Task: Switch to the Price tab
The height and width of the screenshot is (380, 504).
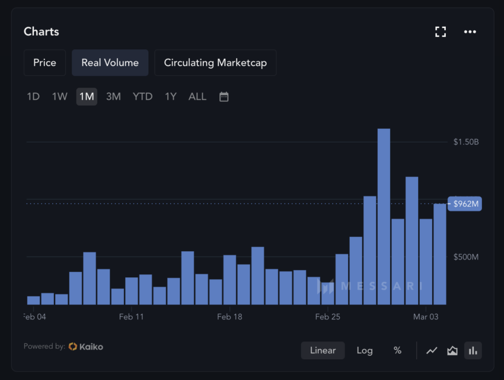Action: [44, 62]
